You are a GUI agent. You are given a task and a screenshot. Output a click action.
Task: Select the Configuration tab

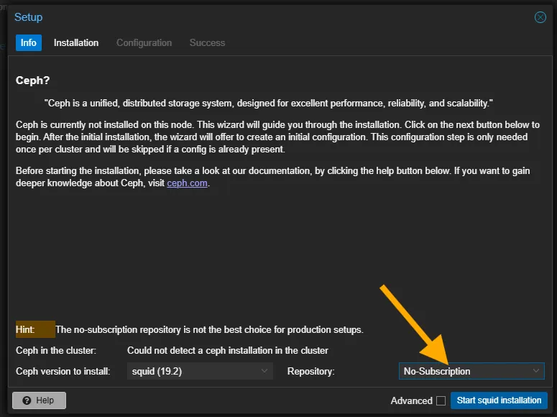pos(144,43)
